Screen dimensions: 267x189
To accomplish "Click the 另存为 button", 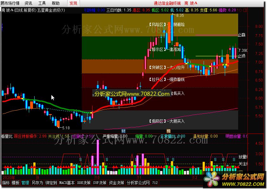I will point(37,183).
